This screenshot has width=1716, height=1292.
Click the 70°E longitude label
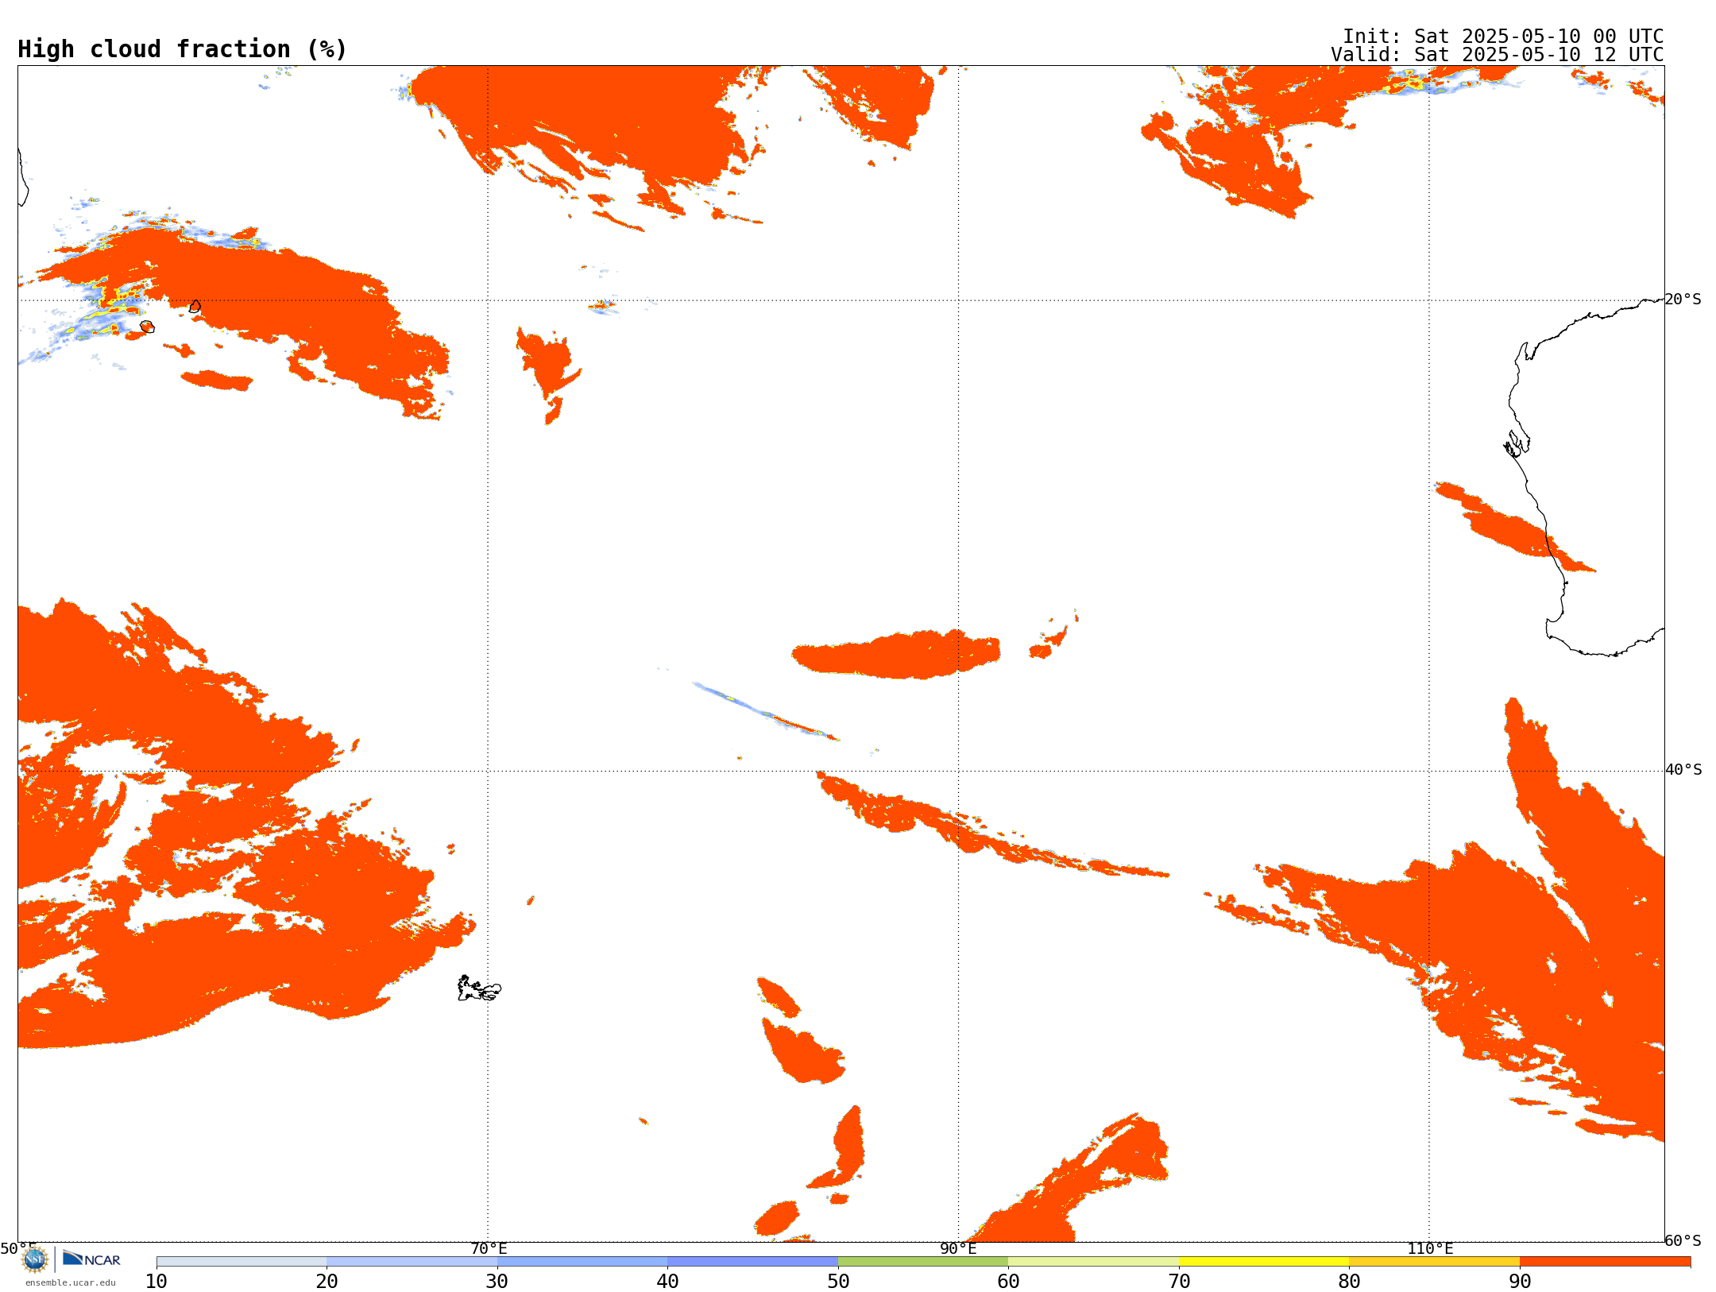pos(489,1248)
